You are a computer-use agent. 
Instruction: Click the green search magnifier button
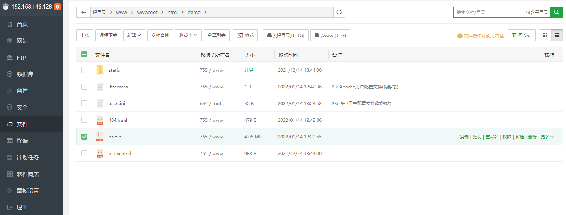556,12
